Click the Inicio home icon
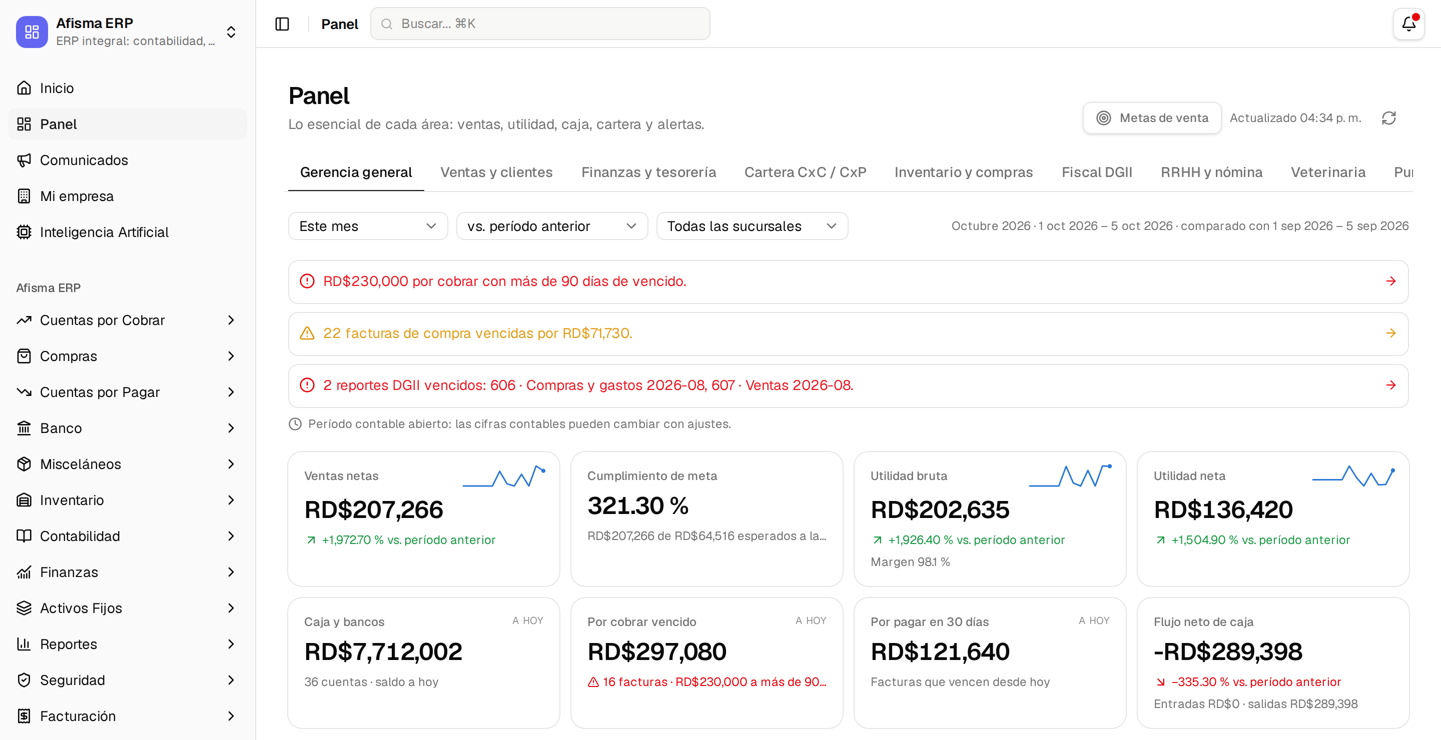 pos(24,87)
